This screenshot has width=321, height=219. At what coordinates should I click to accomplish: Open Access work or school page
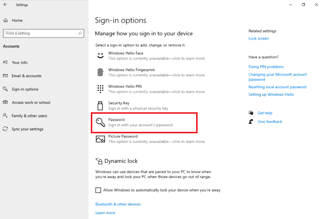(31, 102)
